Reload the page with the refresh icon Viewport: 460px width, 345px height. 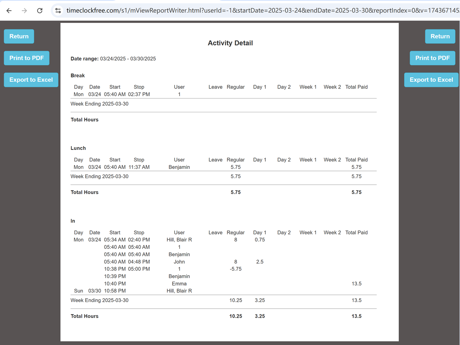click(40, 10)
